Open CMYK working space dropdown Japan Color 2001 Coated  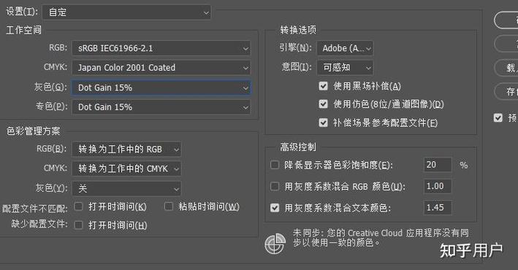pos(161,68)
